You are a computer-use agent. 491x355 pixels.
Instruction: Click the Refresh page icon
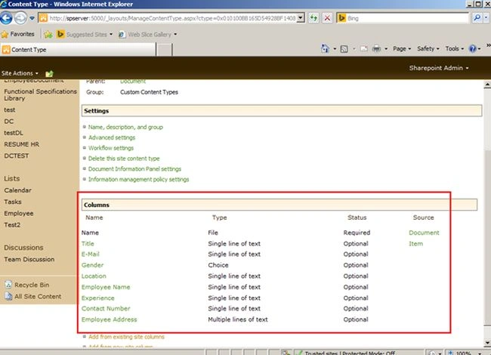(313, 18)
